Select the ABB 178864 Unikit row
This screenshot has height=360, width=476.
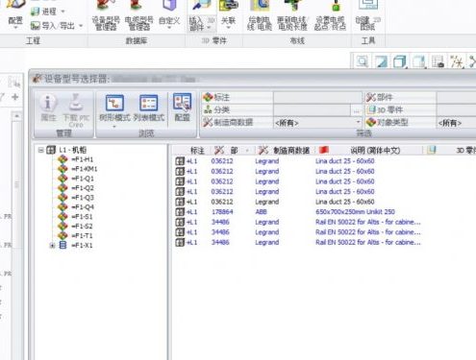click(x=296, y=212)
